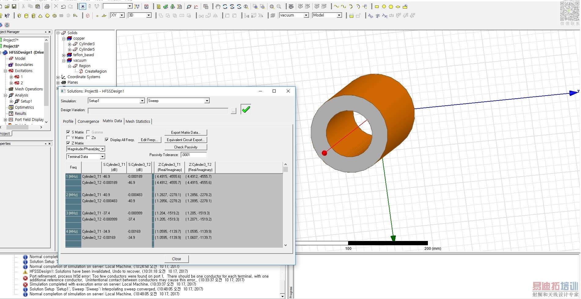Open the Mesh Statistics tab

coord(138,121)
